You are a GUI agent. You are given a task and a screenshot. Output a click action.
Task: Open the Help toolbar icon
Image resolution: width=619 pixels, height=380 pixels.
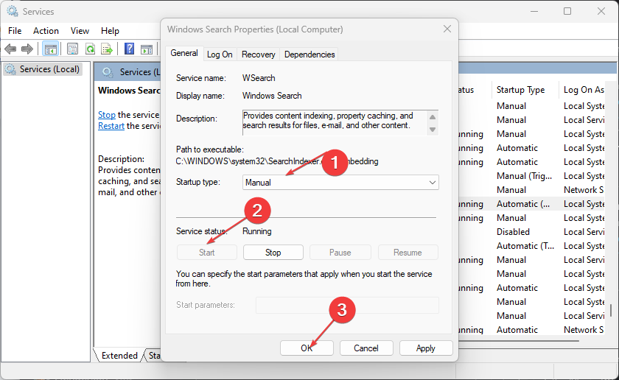tap(129, 49)
